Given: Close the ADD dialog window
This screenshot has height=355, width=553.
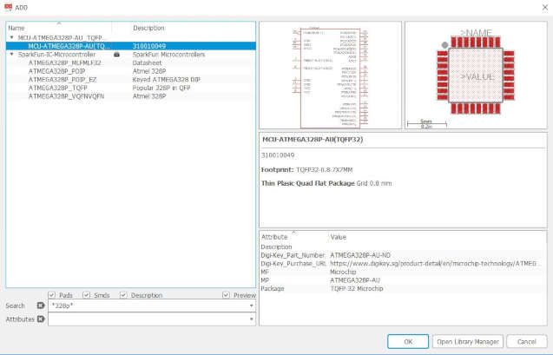Looking at the screenshot, I should (x=544, y=7).
